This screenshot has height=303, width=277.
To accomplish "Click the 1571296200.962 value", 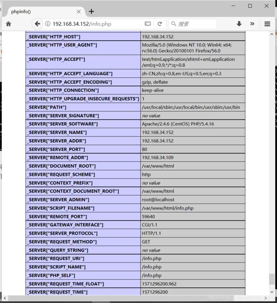I will [193, 284].
